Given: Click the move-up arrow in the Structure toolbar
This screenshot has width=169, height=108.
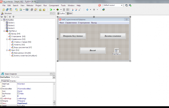Looking at the screenshot, I should [10, 17].
